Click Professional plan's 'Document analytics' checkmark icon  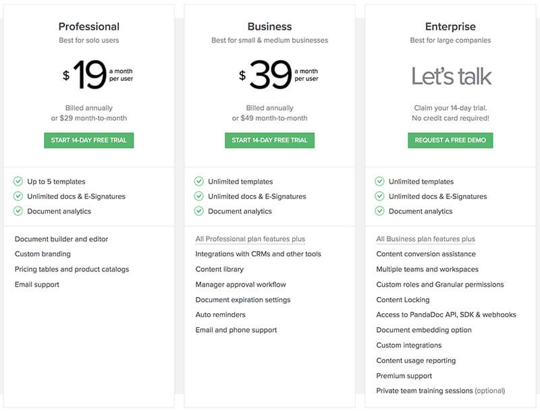[x=18, y=211]
